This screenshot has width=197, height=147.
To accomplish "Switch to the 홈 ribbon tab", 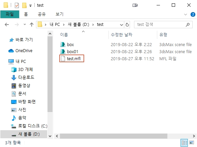I will (26, 14).
